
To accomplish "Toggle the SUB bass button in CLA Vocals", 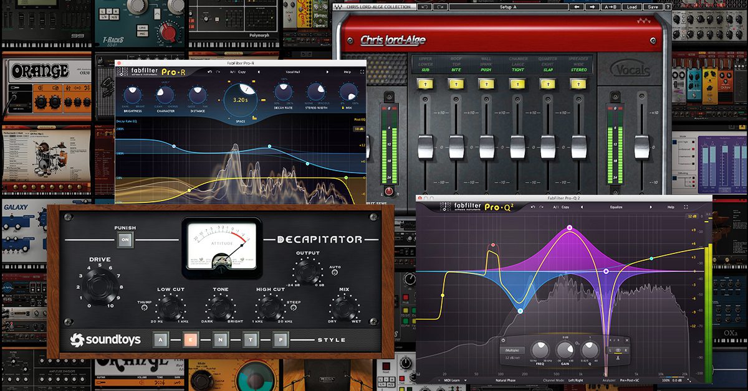I will (x=426, y=83).
